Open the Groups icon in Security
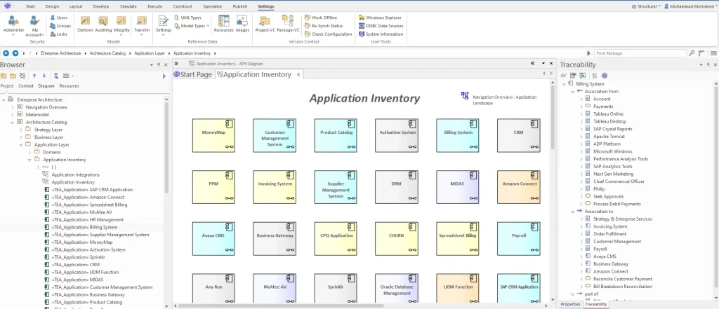The image size is (719, 309). pyautogui.click(x=60, y=26)
